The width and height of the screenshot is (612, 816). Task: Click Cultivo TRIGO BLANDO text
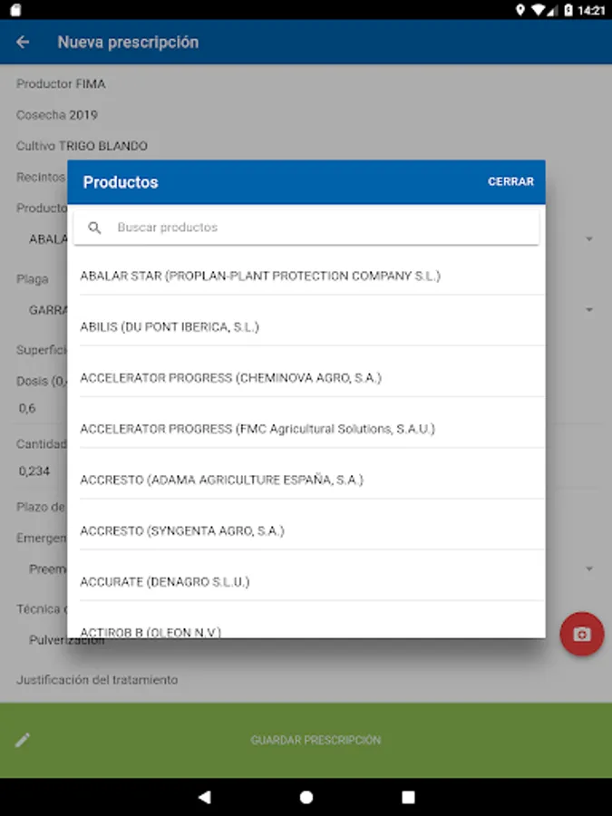pos(82,146)
